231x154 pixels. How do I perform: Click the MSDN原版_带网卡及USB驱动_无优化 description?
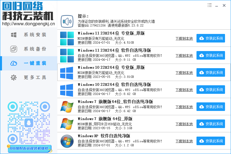pos(105,124)
